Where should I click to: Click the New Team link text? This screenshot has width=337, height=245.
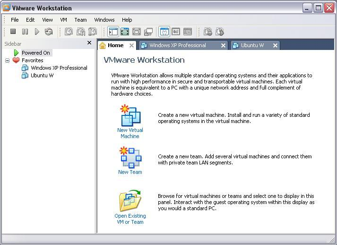(130, 172)
